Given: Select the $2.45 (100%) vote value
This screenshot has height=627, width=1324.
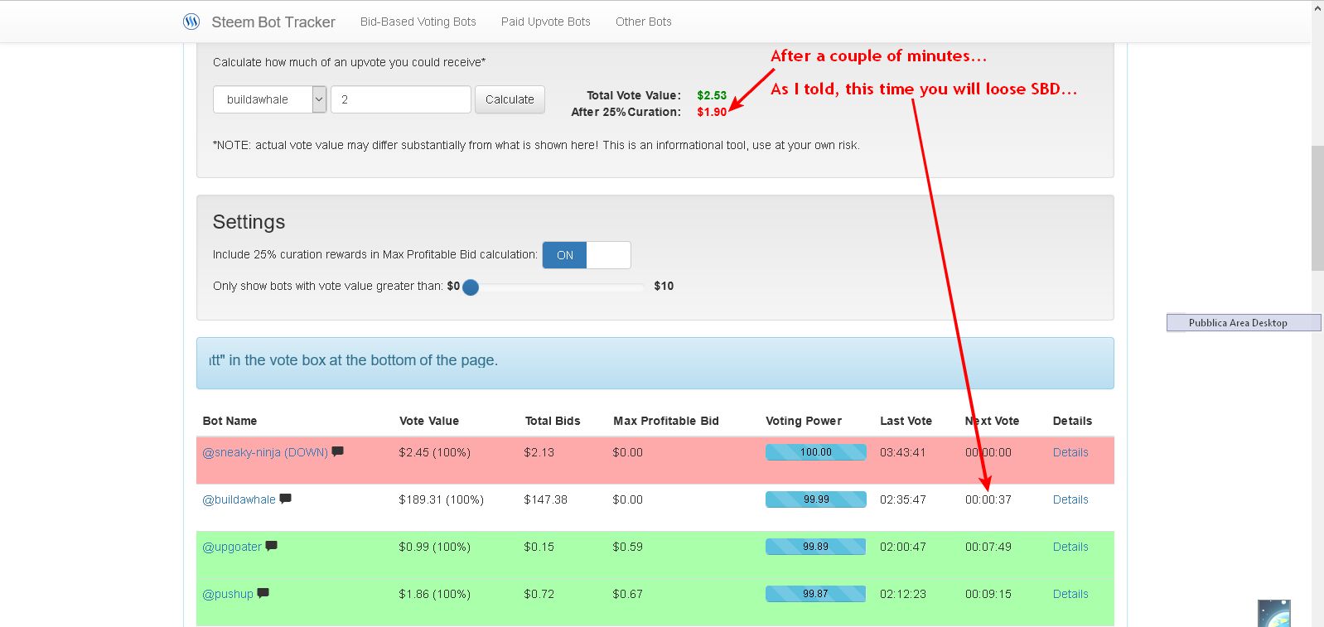Looking at the screenshot, I should coord(434,452).
